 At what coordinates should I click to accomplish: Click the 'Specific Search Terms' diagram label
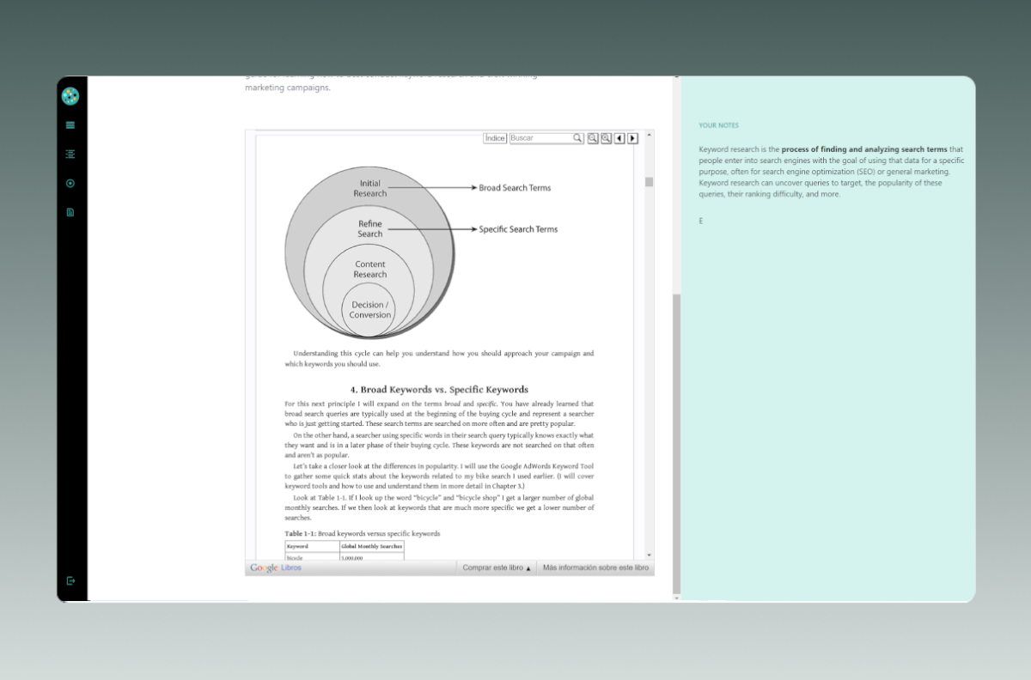518,229
